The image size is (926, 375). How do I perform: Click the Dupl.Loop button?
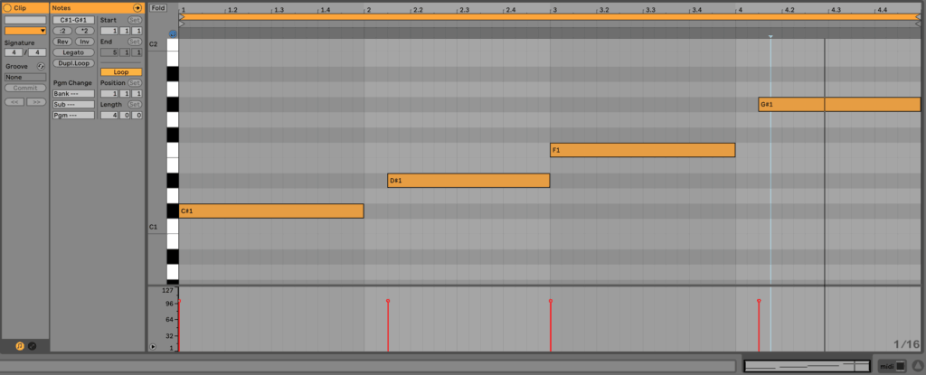coord(73,63)
